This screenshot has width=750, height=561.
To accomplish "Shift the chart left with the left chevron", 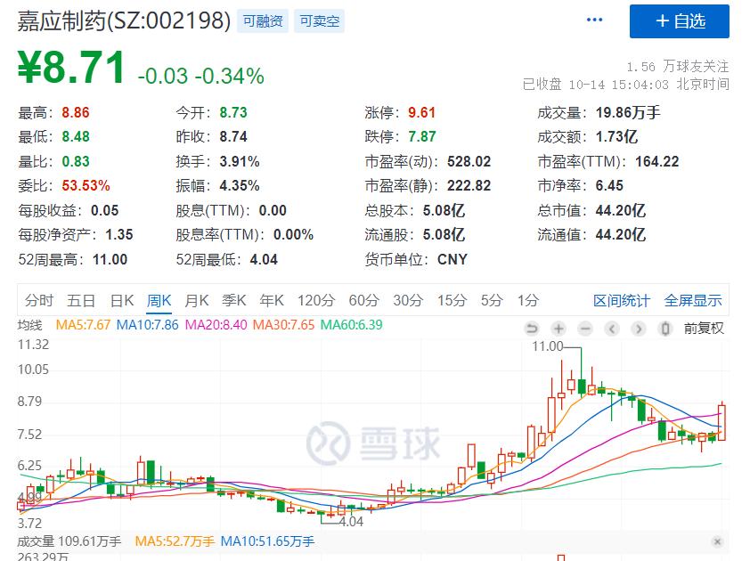I will (x=612, y=329).
